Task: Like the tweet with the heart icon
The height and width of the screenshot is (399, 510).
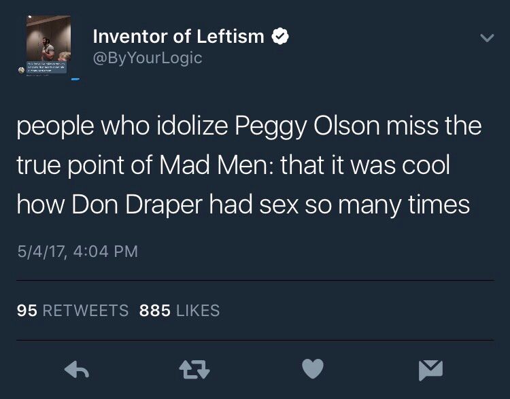Action: pyautogui.click(x=313, y=369)
